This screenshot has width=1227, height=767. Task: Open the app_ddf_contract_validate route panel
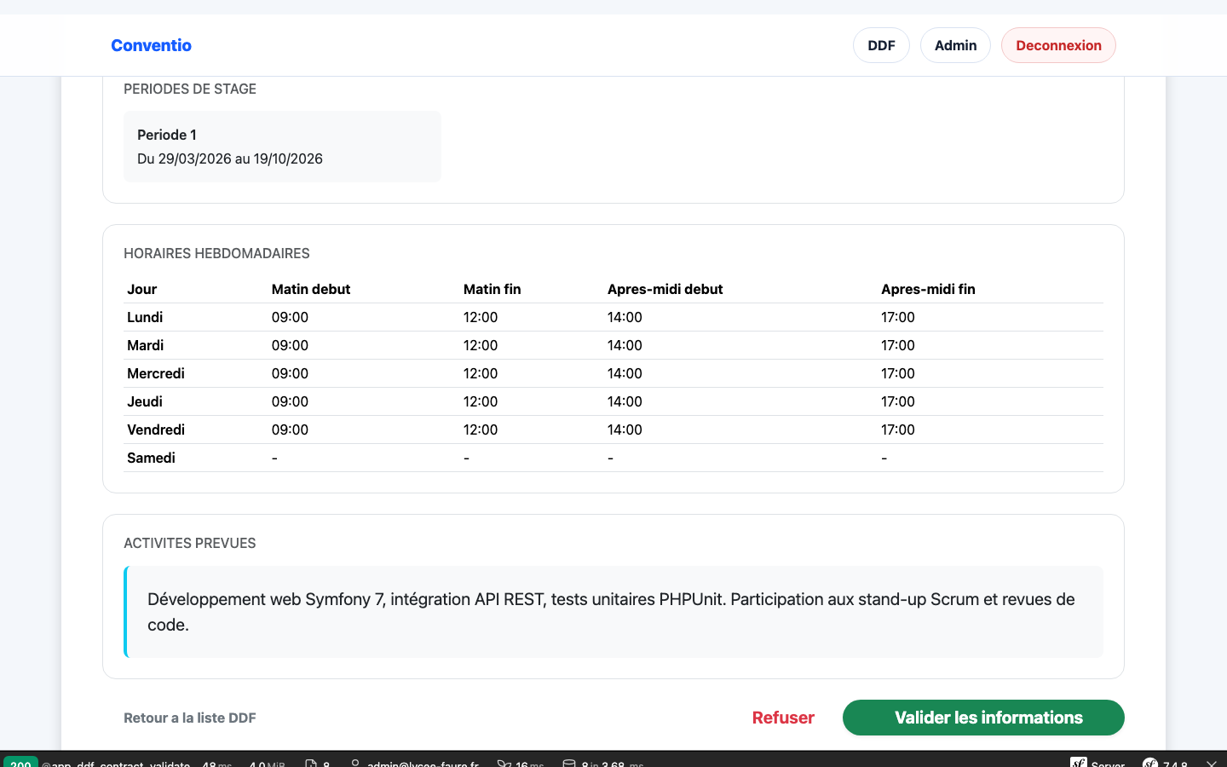pyautogui.click(x=116, y=763)
